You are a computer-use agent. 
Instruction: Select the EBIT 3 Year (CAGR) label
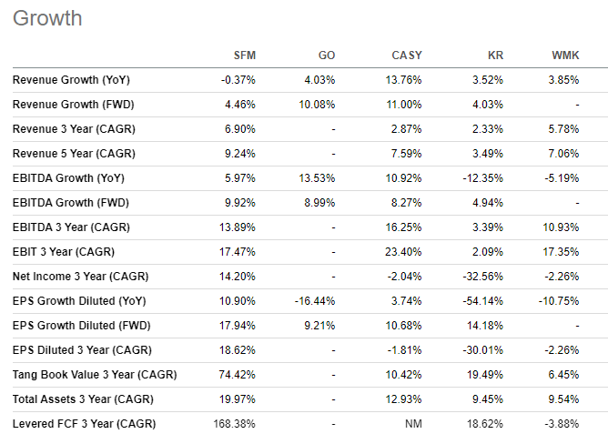(x=63, y=252)
